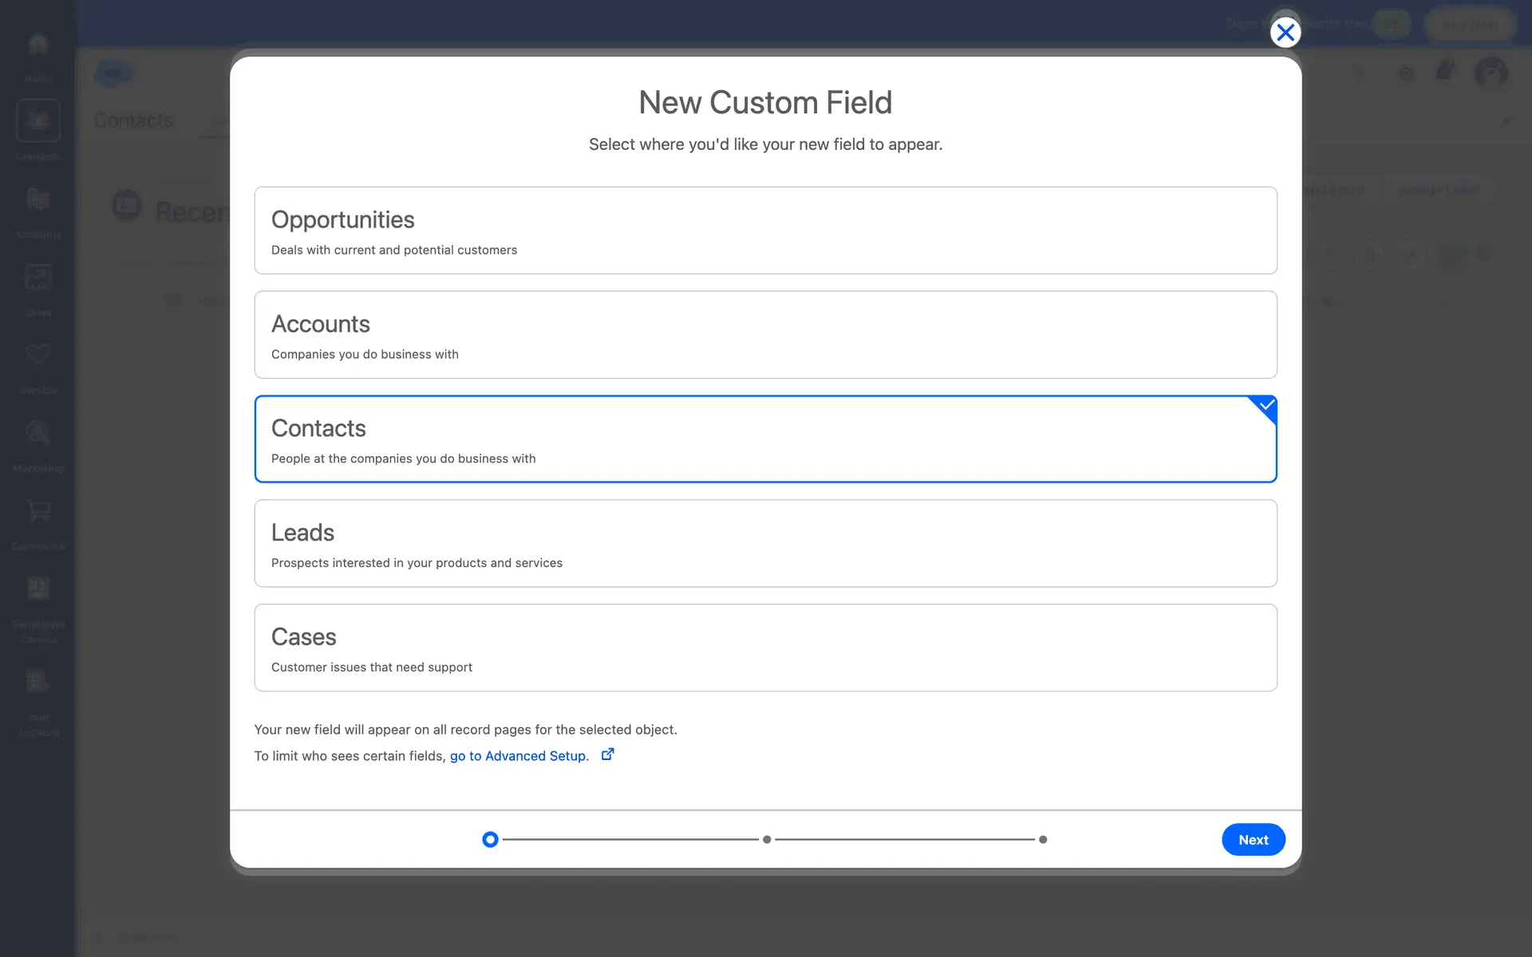The width and height of the screenshot is (1532, 957).
Task: Click the second progress step dot
Action: click(x=767, y=839)
